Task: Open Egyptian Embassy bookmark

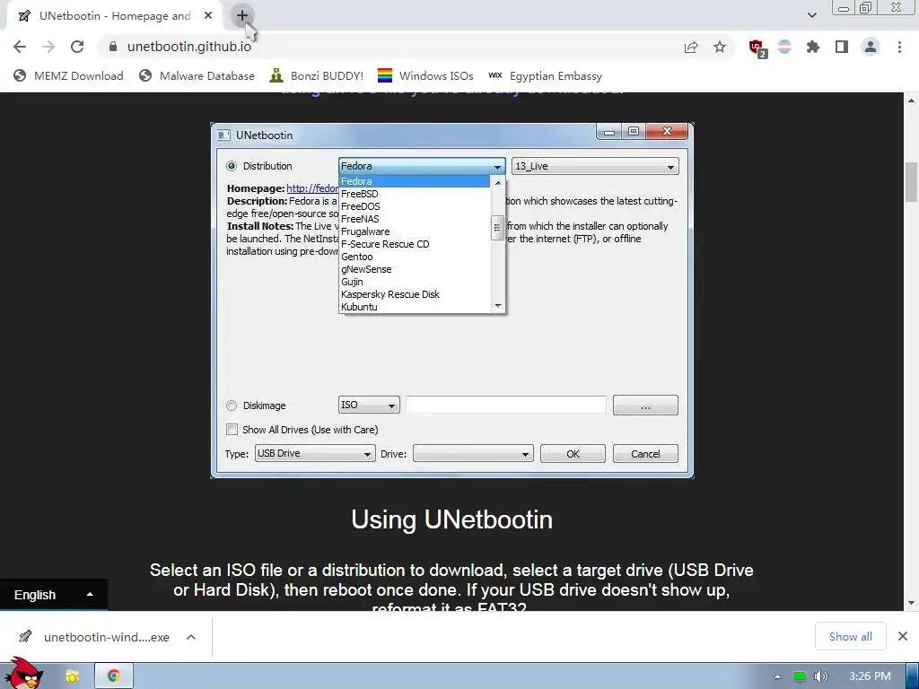Action: coord(546,75)
